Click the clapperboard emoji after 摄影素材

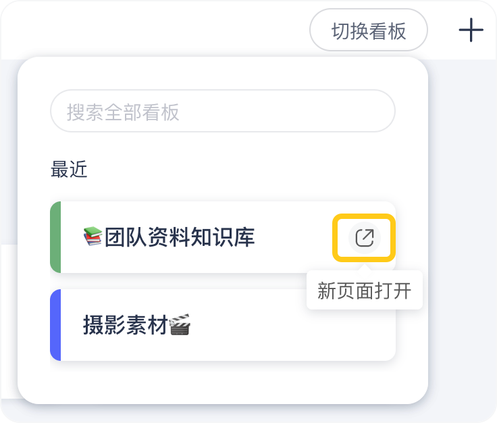(x=180, y=326)
